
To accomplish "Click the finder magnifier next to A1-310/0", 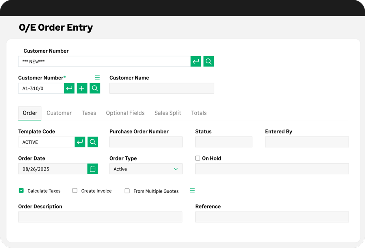I will [95, 88].
